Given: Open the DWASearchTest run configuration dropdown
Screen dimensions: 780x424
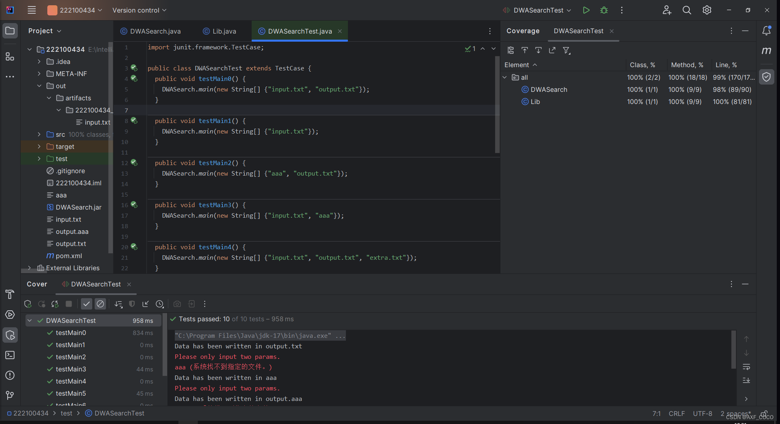Looking at the screenshot, I should click(537, 10).
